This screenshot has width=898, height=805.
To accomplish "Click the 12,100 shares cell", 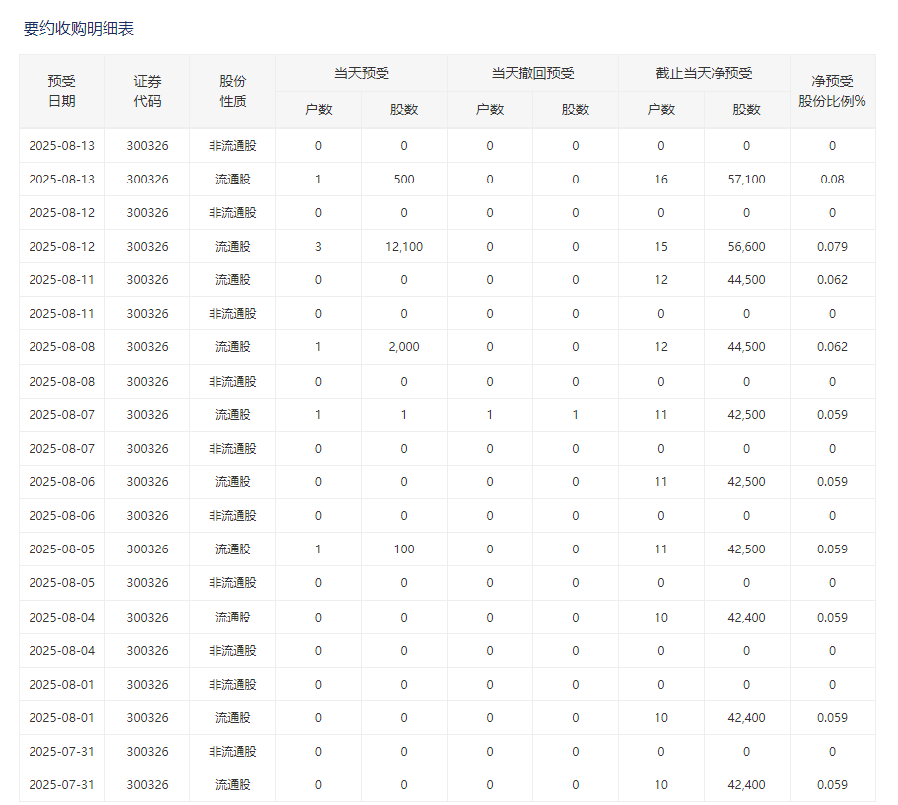I will click(x=404, y=247).
